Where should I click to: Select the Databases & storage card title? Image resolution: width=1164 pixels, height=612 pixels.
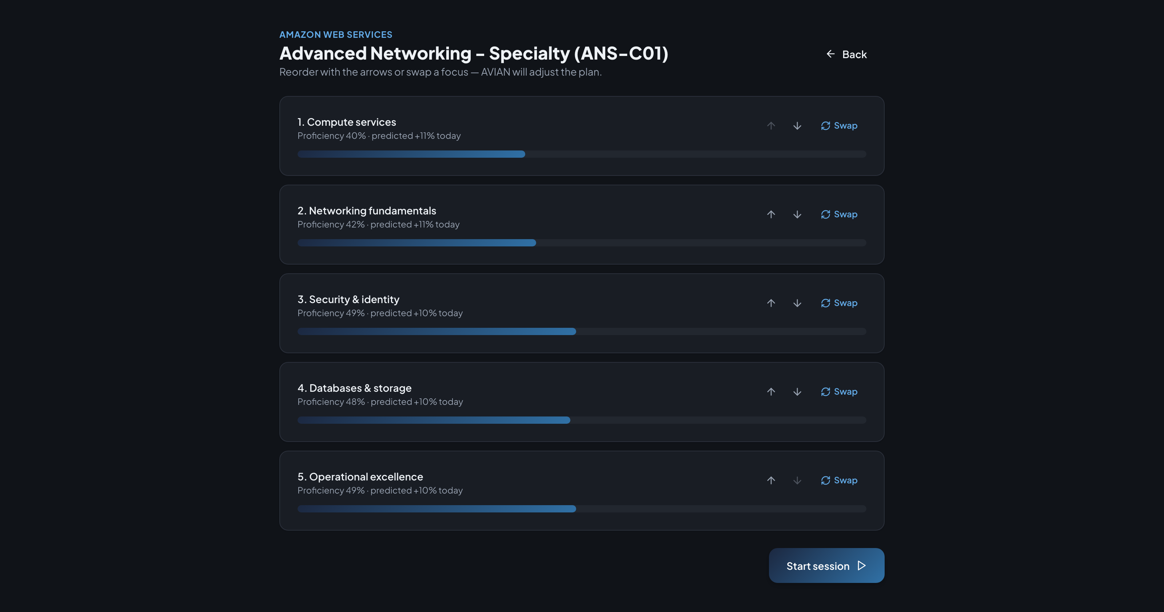tap(354, 388)
